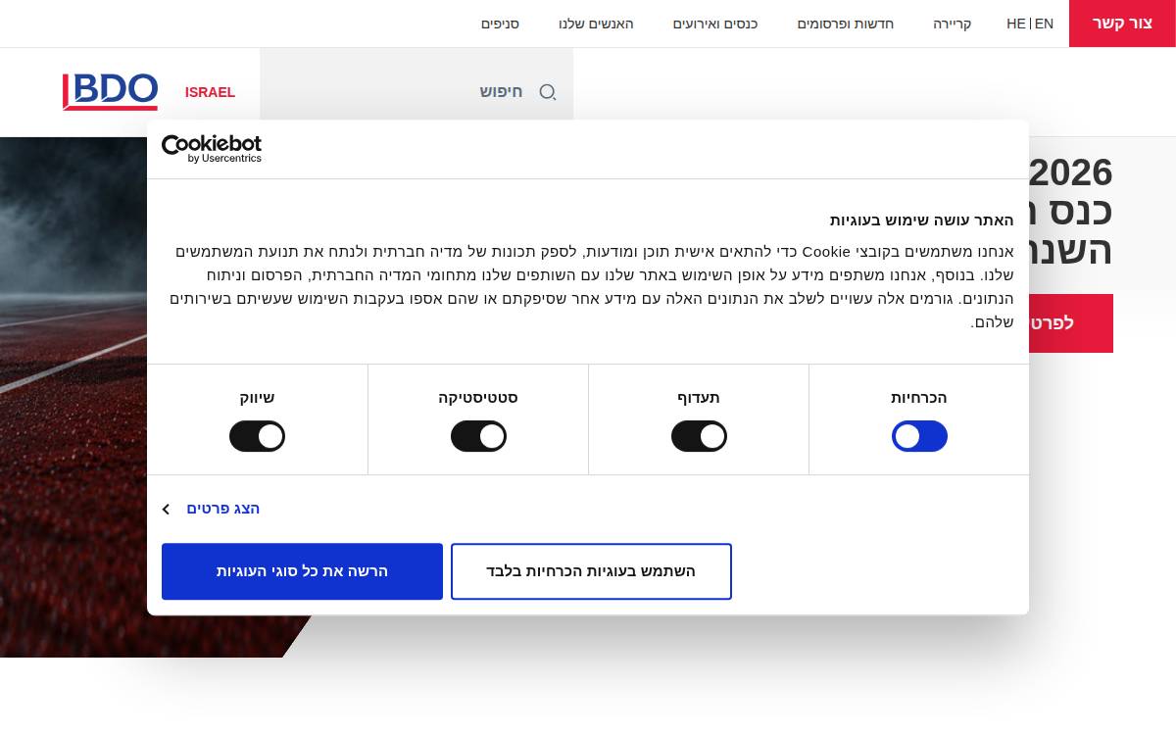Toggle the הכרחיות (necessary) cookies switch
The image size is (1176, 735).
(919, 436)
